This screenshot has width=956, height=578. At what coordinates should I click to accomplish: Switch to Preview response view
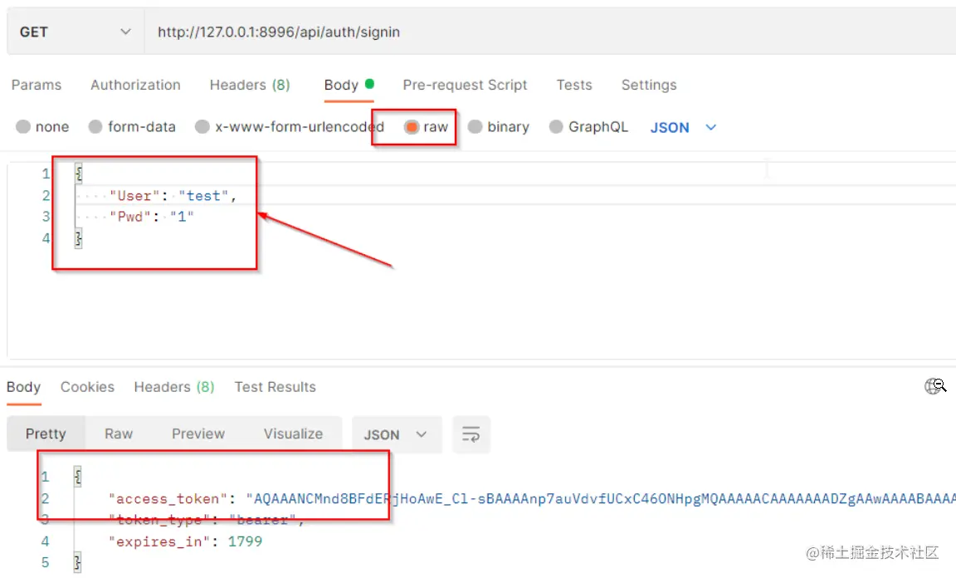(198, 434)
